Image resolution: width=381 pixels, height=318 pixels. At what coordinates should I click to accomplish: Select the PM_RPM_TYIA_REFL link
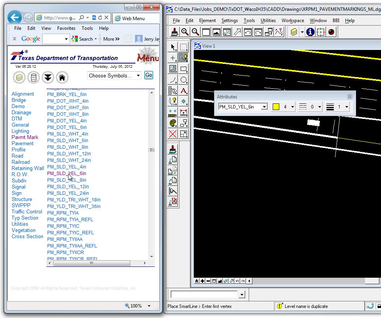(70, 220)
